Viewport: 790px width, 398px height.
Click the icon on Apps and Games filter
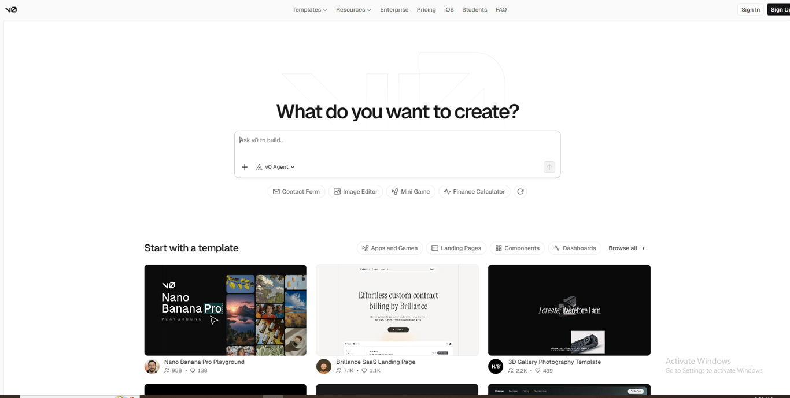pos(366,248)
